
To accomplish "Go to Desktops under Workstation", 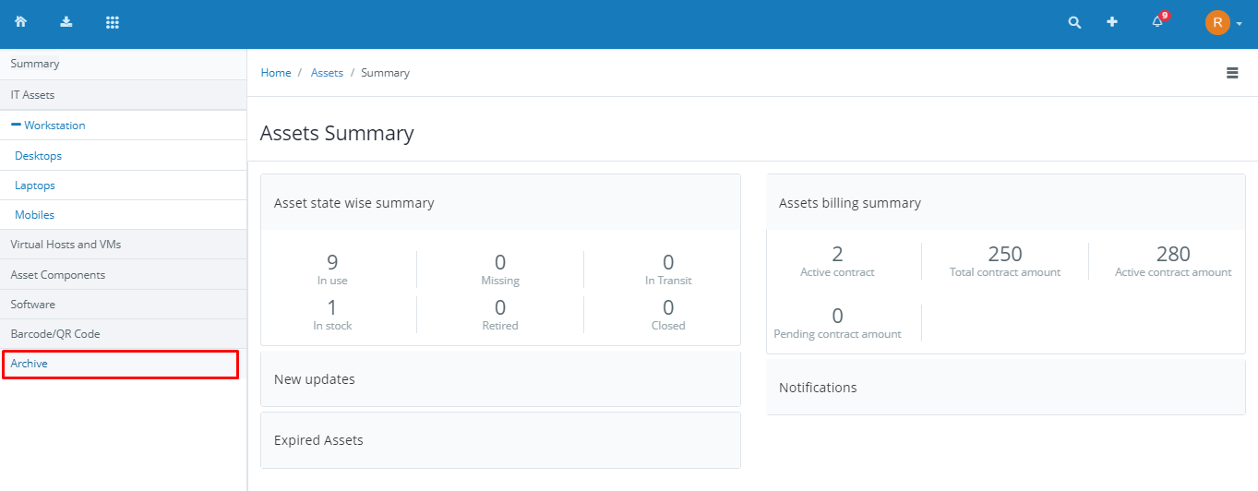I will click(38, 156).
